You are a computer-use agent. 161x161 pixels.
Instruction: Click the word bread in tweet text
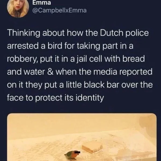[x=134, y=59]
